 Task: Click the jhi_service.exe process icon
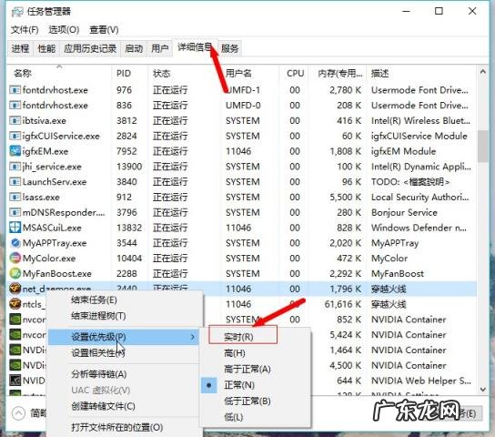[15, 167]
